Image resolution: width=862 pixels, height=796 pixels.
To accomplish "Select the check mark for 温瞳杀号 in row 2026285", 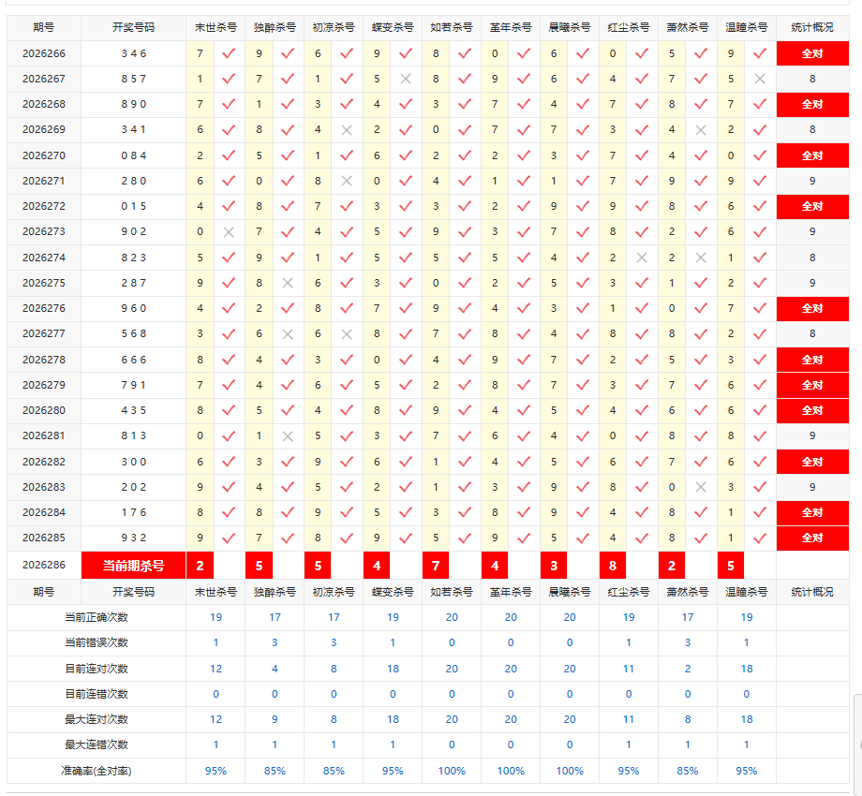I will click(x=760, y=538).
